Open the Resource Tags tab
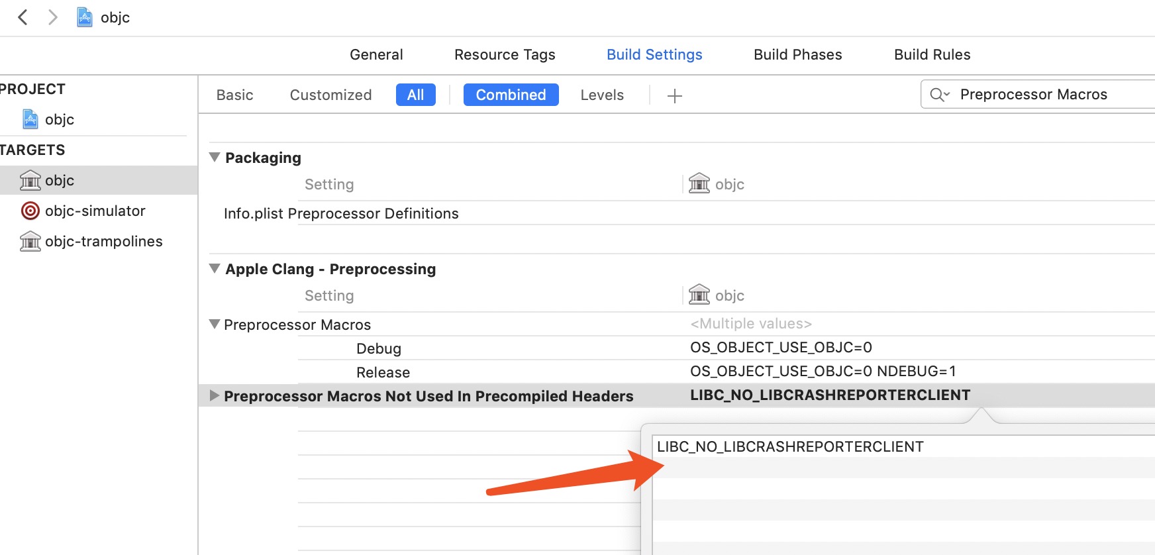1155x555 pixels. click(x=505, y=55)
